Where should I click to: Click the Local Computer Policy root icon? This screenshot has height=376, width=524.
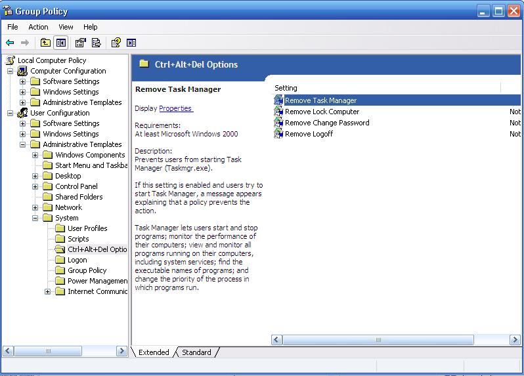pos(11,60)
